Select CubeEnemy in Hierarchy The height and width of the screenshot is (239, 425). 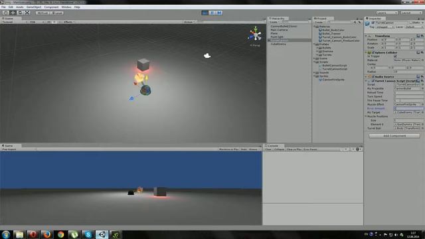[x=278, y=44]
